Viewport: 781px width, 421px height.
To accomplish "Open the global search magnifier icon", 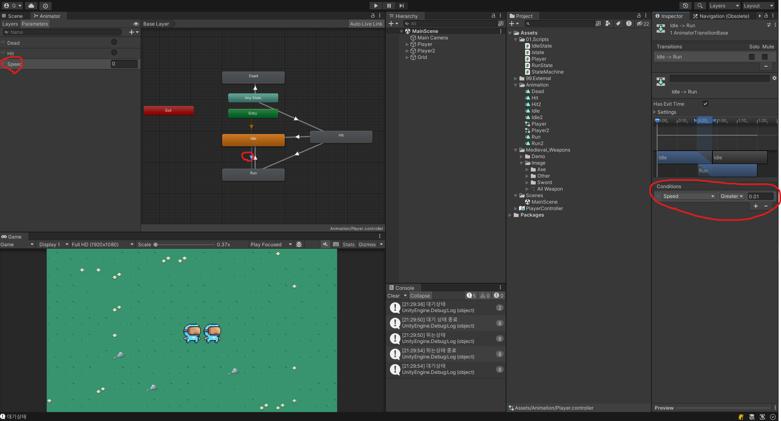I will tap(700, 6).
